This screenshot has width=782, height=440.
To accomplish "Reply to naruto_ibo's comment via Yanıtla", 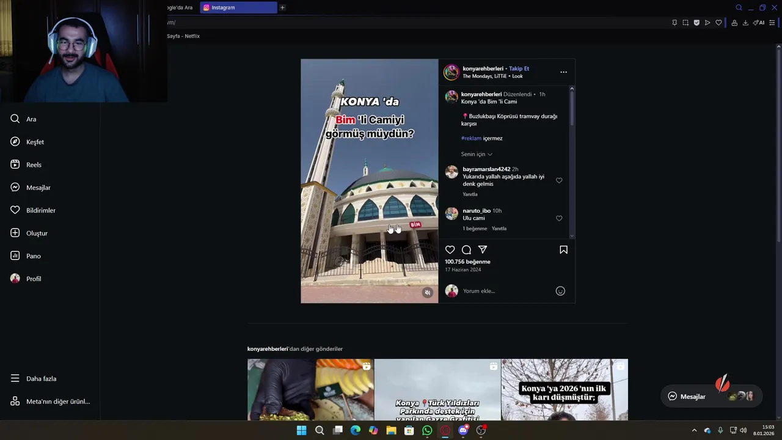I will (x=499, y=229).
